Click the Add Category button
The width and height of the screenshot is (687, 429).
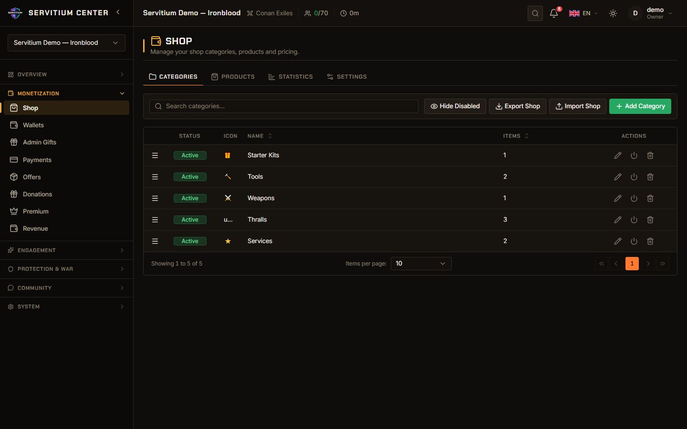[x=640, y=106]
